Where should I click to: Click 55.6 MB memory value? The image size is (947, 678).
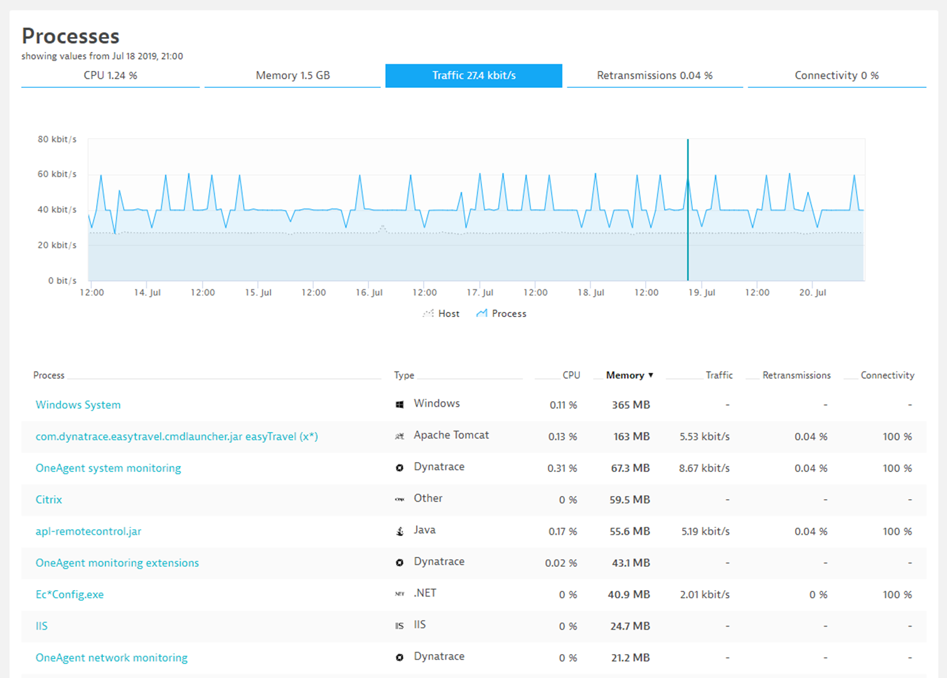coord(629,531)
